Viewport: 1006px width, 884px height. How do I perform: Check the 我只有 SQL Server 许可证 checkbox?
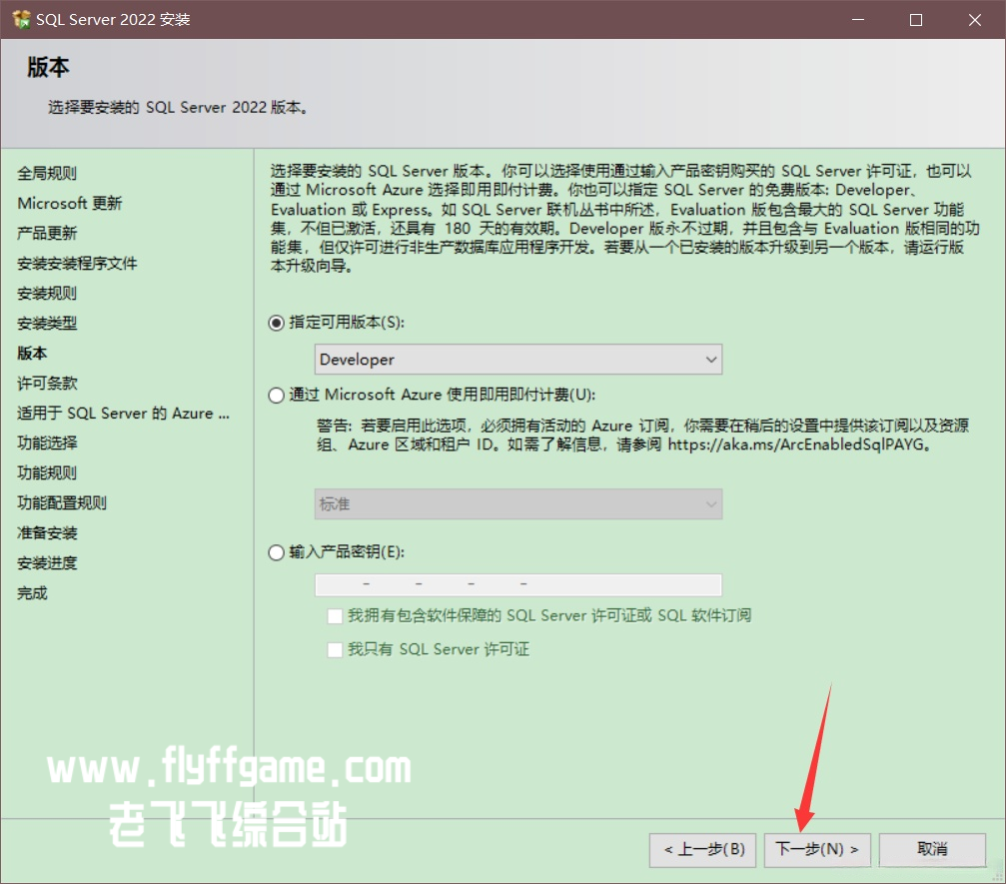[335, 650]
